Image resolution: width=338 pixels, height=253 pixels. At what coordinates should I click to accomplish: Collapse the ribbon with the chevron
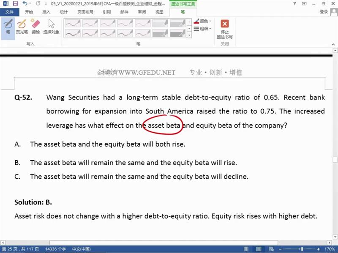click(x=333, y=44)
